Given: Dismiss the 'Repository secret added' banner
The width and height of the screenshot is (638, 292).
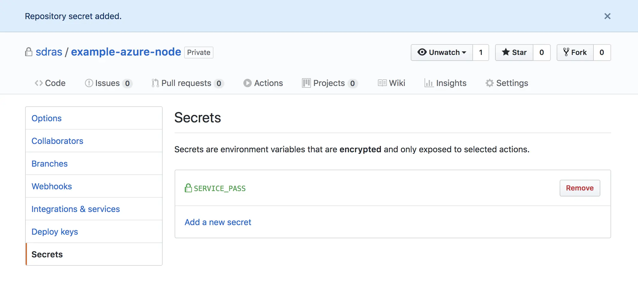Looking at the screenshot, I should pyautogui.click(x=607, y=16).
